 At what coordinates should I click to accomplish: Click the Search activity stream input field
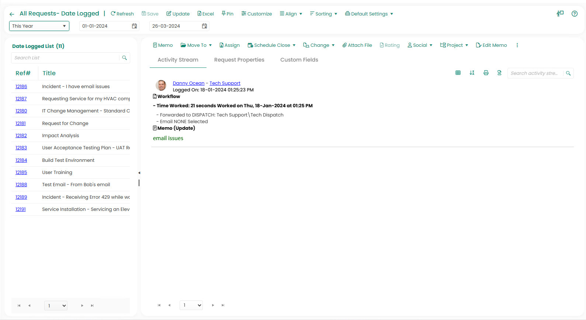pyautogui.click(x=534, y=73)
